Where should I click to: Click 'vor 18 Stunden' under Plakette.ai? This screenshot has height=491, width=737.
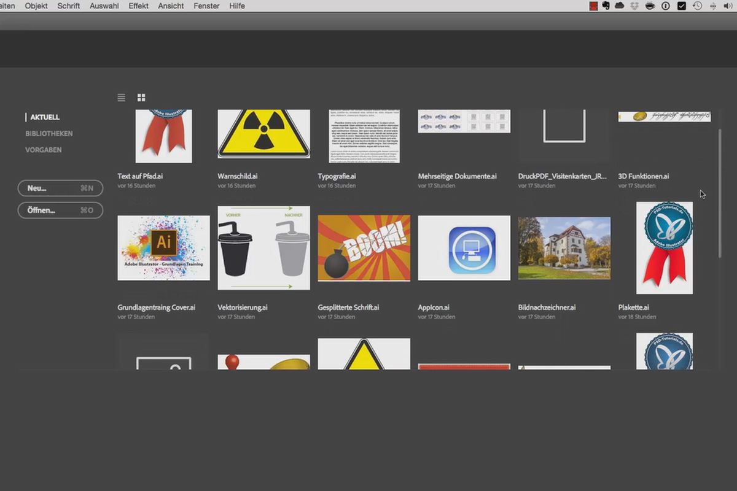(x=638, y=317)
